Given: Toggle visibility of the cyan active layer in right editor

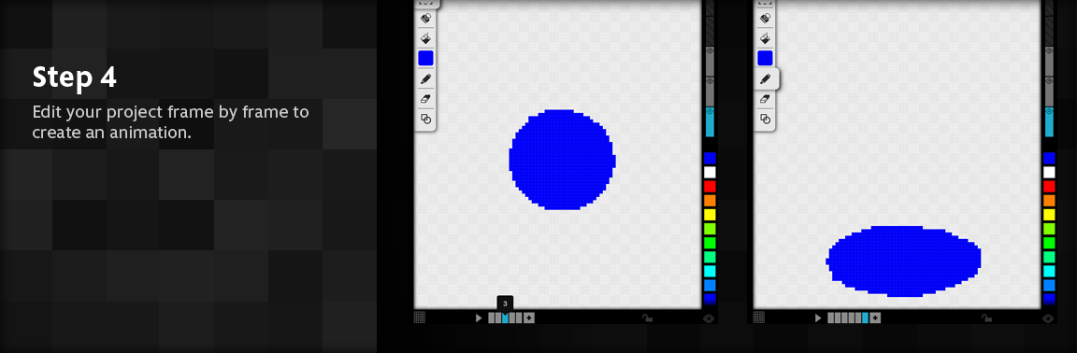Looking at the screenshot, I should pos(1049,111).
